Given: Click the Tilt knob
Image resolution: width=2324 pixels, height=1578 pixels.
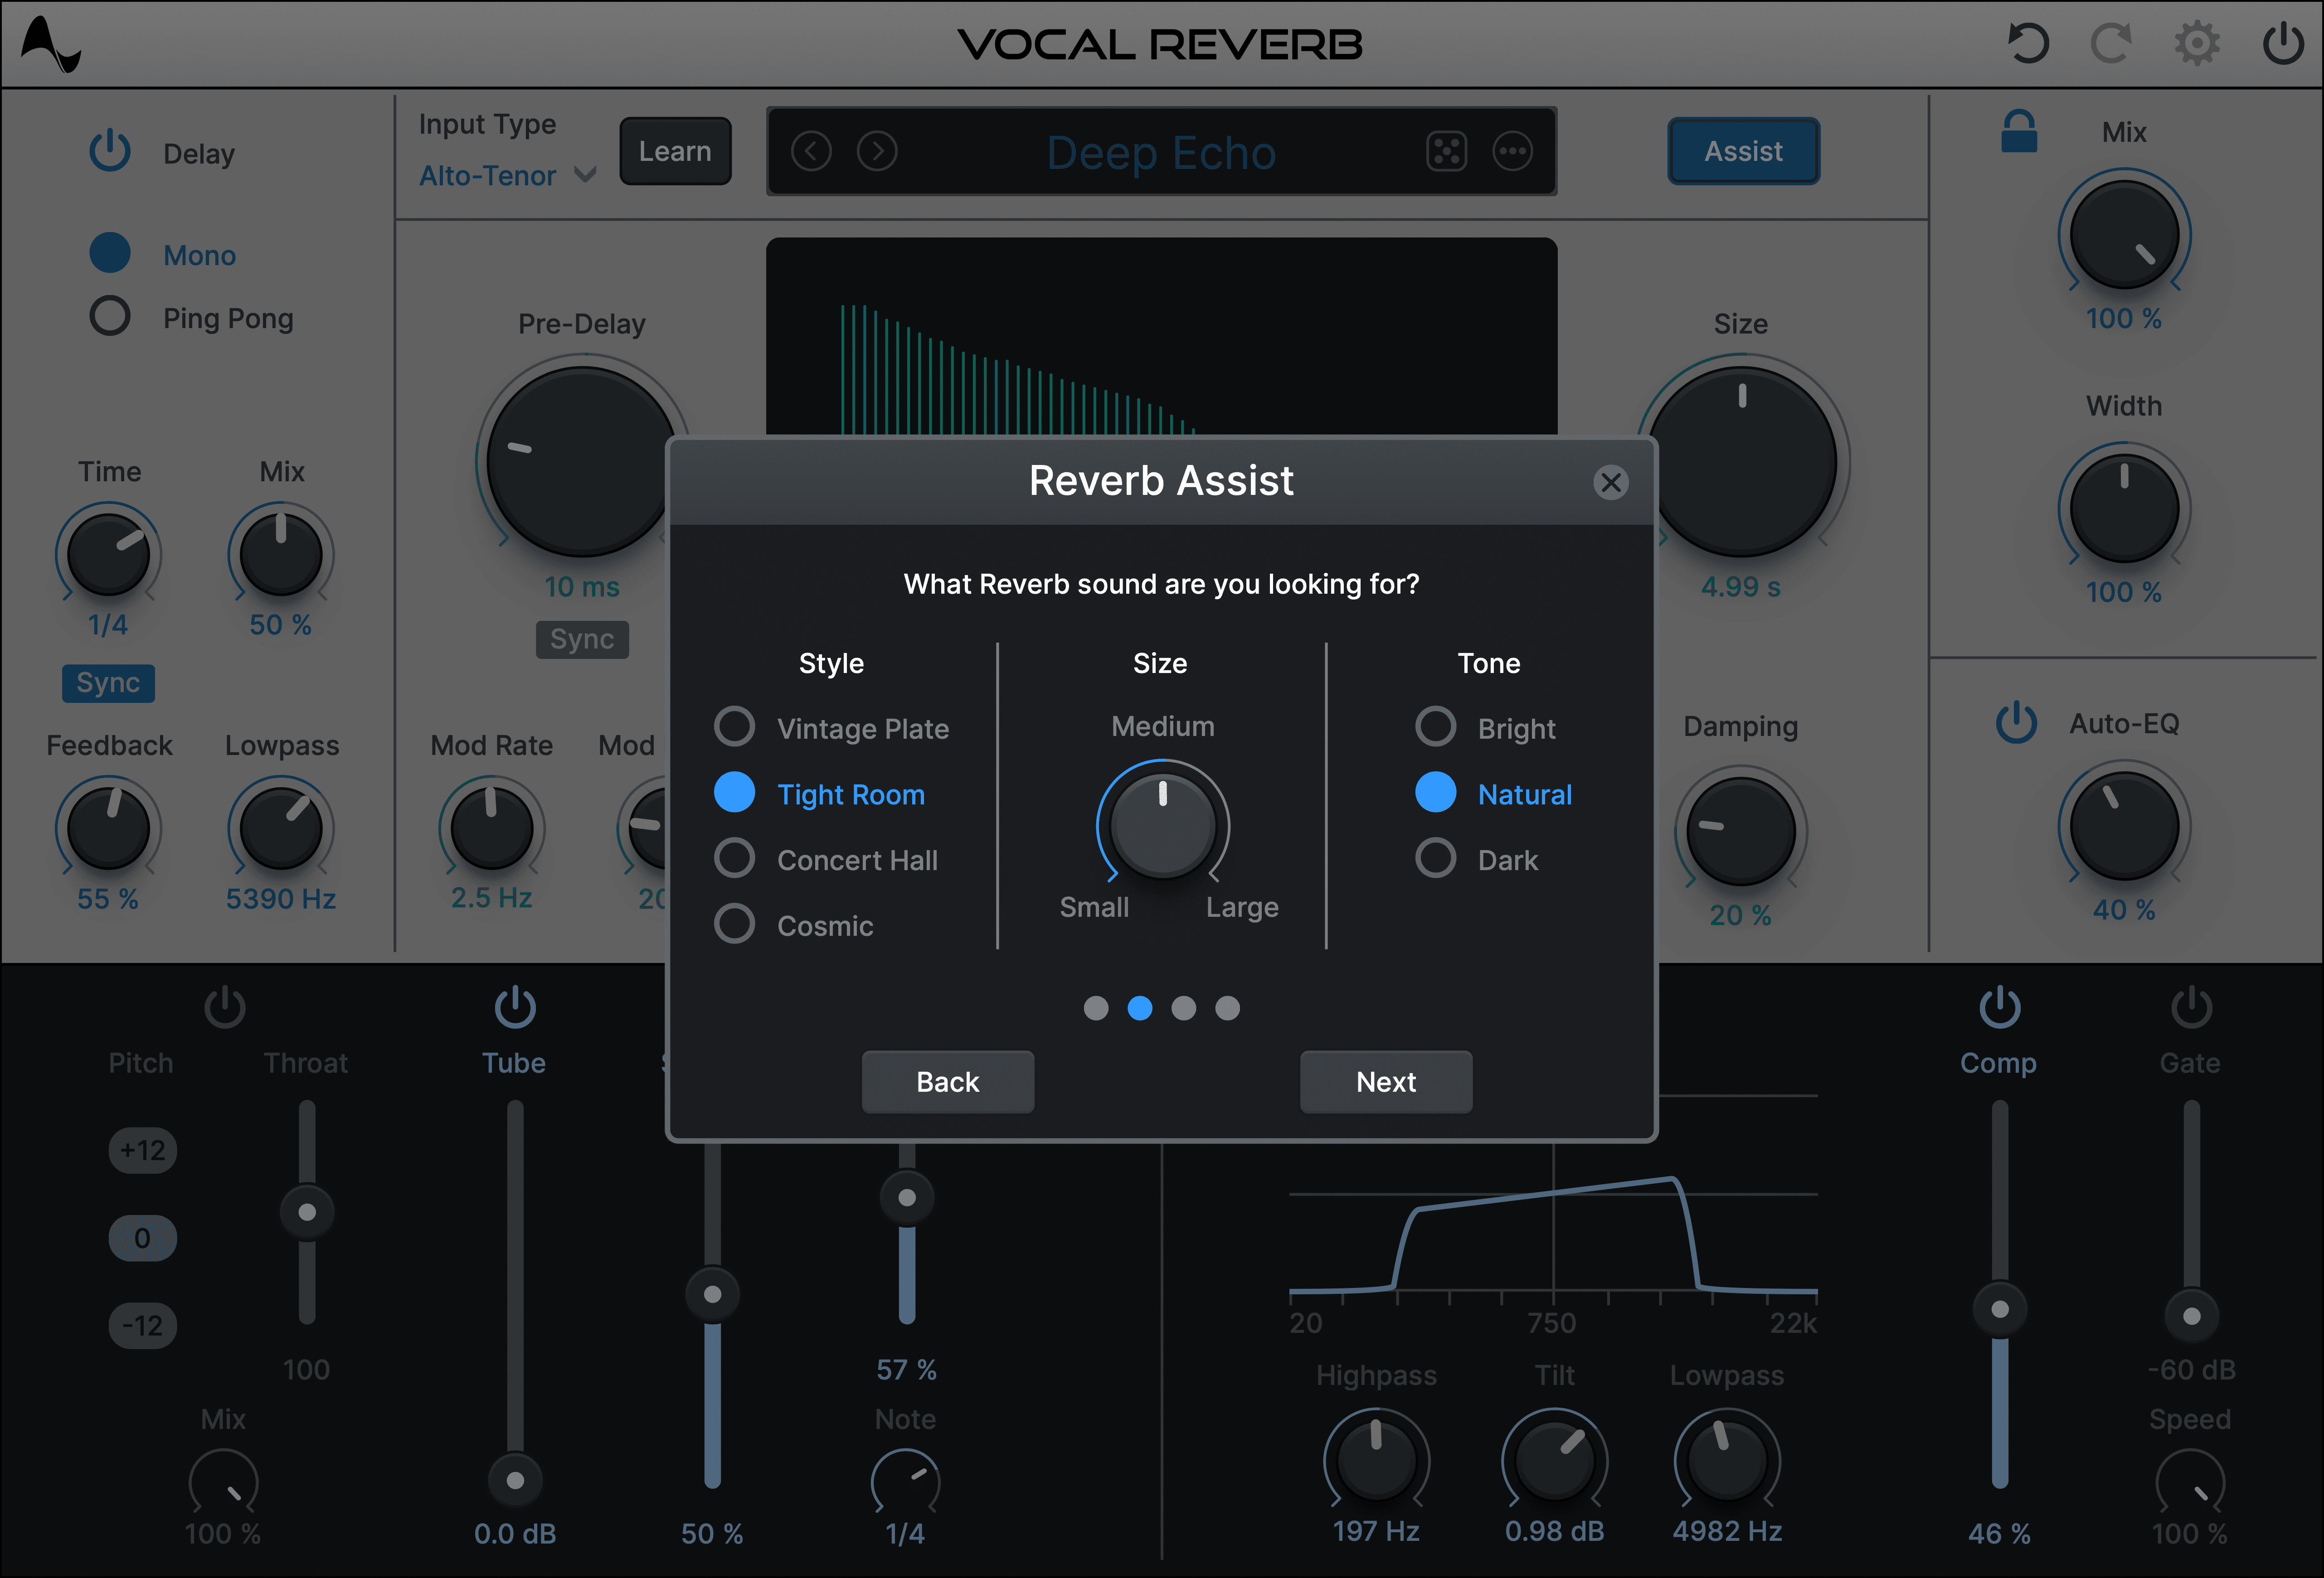Looking at the screenshot, I should click(1554, 1460).
